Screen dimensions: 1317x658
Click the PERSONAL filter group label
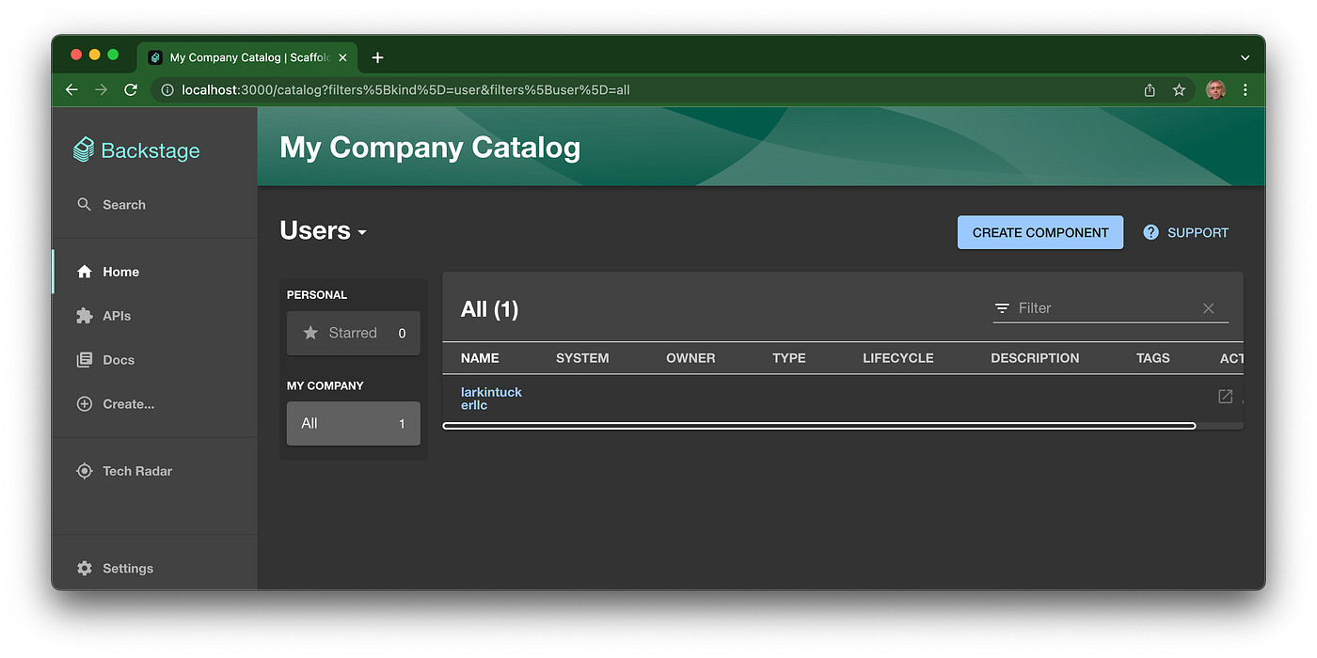click(x=317, y=295)
